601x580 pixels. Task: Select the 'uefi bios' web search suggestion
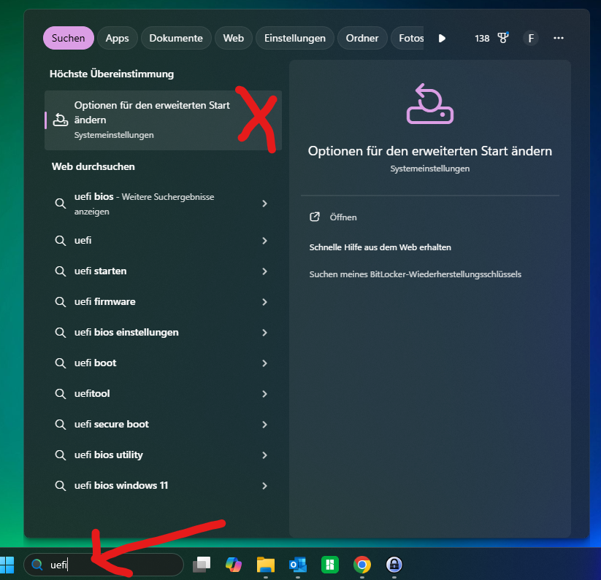pyautogui.click(x=164, y=204)
